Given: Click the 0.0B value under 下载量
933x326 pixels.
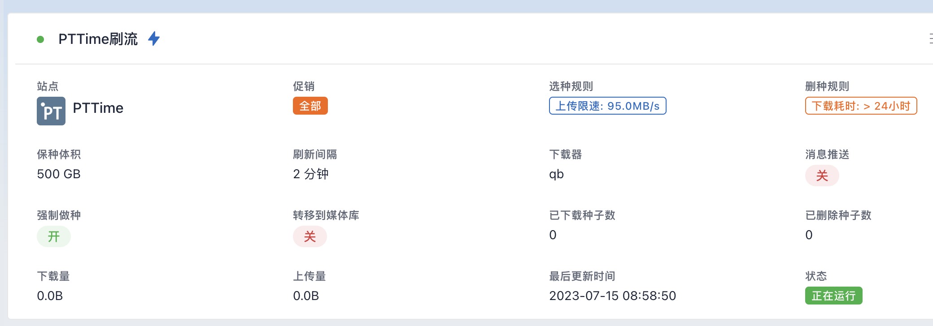Looking at the screenshot, I should pyautogui.click(x=50, y=296).
